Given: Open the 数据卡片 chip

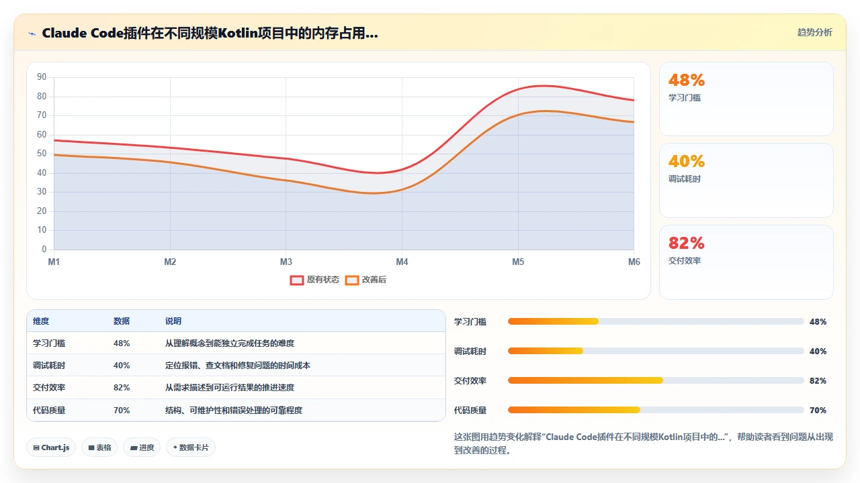Looking at the screenshot, I should 191,447.
